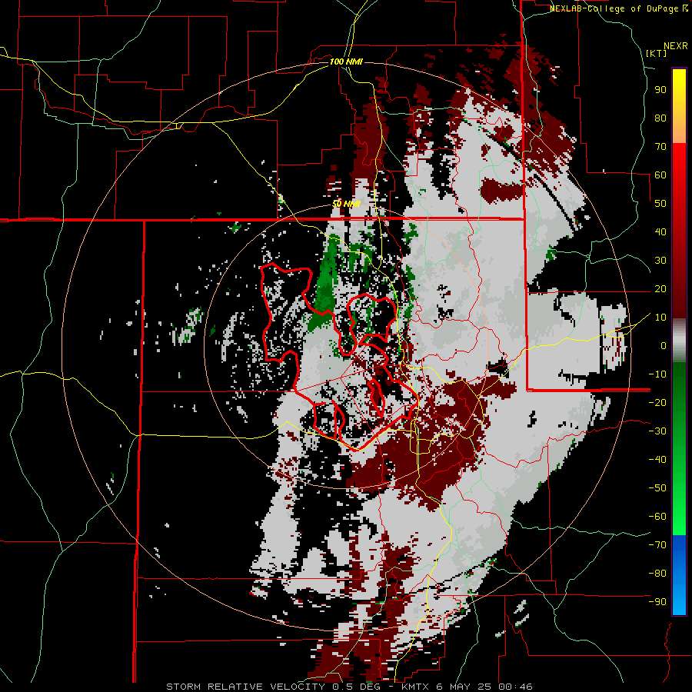Click the "50 NMI" range ring label
This screenshot has height=692, width=692.
coord(346,204)
